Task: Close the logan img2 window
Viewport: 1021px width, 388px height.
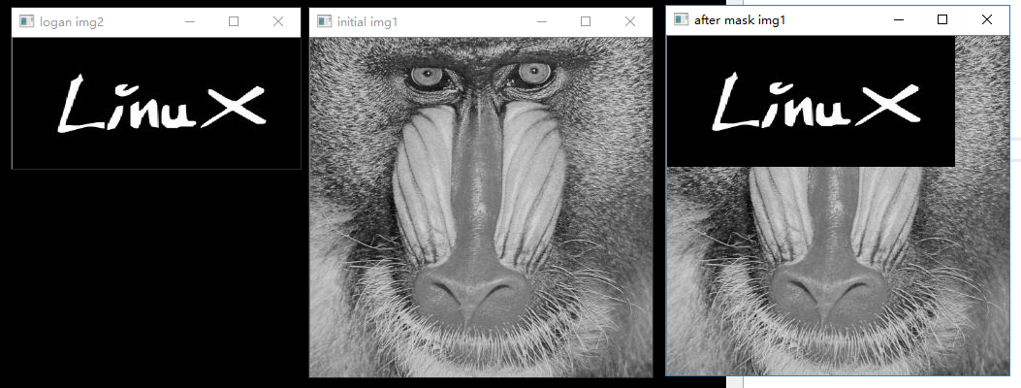Action: (278, 21)
